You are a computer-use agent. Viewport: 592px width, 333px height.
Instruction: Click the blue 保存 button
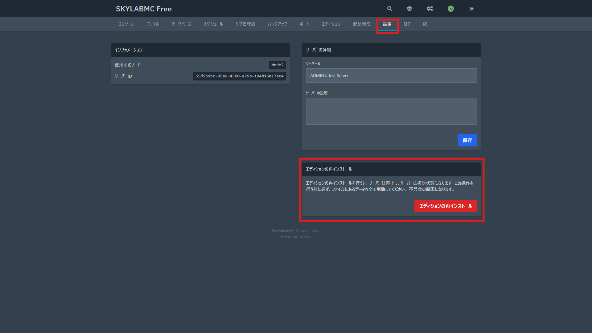pos(467,140)
